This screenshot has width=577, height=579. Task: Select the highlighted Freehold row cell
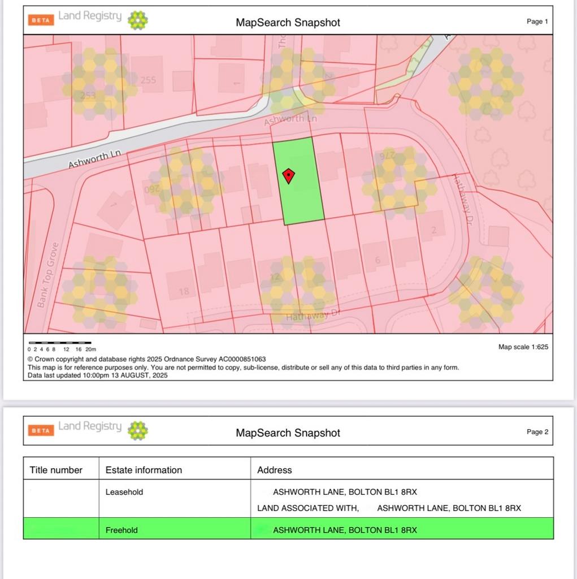click(x=122, y=530)
